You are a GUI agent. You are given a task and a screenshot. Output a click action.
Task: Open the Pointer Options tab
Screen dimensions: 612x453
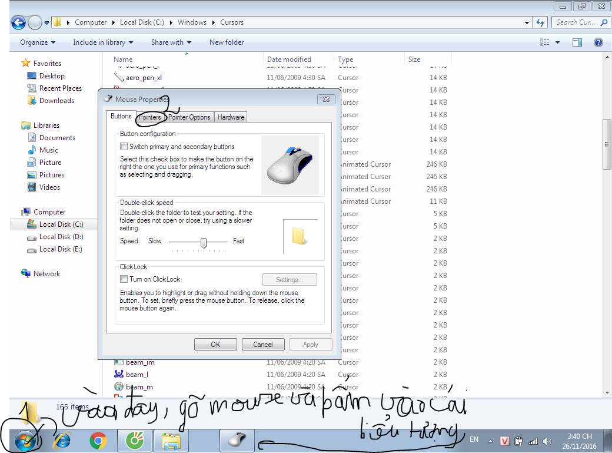(x=189, y=117)
